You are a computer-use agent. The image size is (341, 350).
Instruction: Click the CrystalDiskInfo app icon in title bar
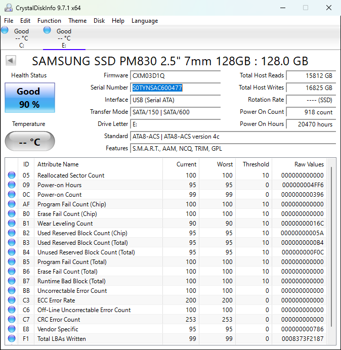9,8
